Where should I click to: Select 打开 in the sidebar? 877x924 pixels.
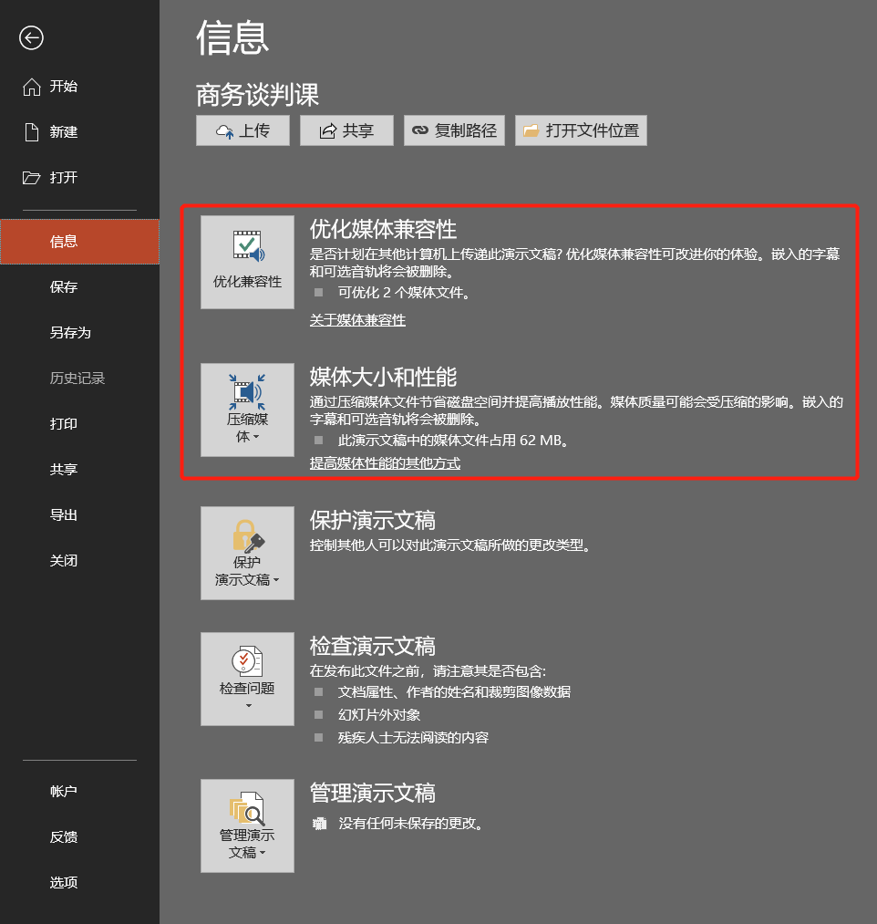pyautogui.click(x=79, y=177)
